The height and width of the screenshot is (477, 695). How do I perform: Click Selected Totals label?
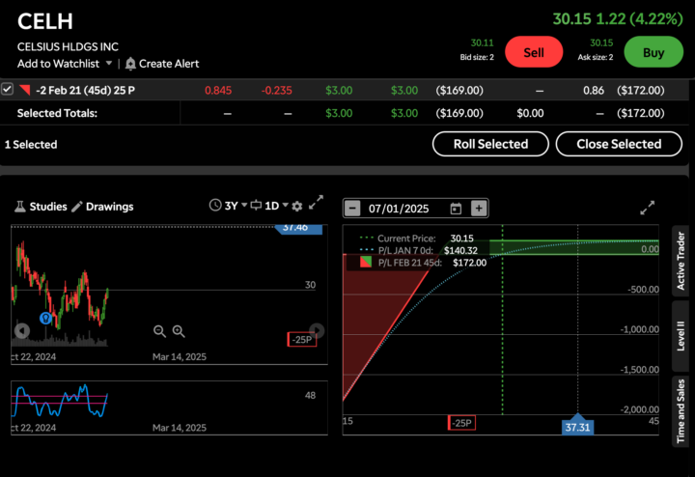coord(57,113)
